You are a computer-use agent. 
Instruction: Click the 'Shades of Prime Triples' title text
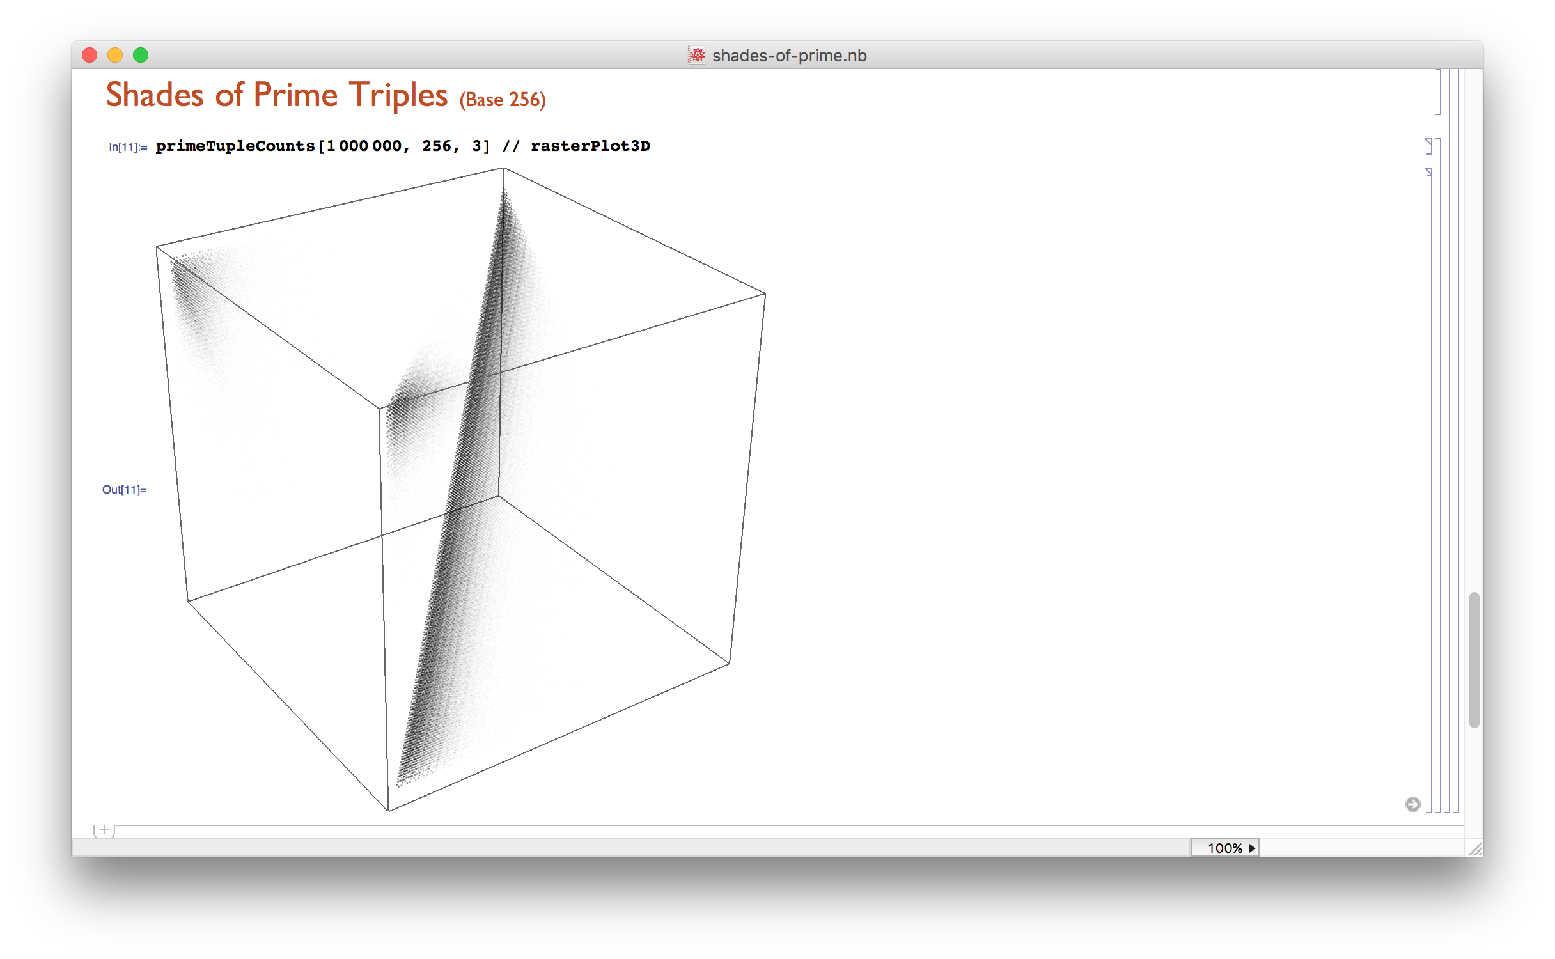(276, 95)
